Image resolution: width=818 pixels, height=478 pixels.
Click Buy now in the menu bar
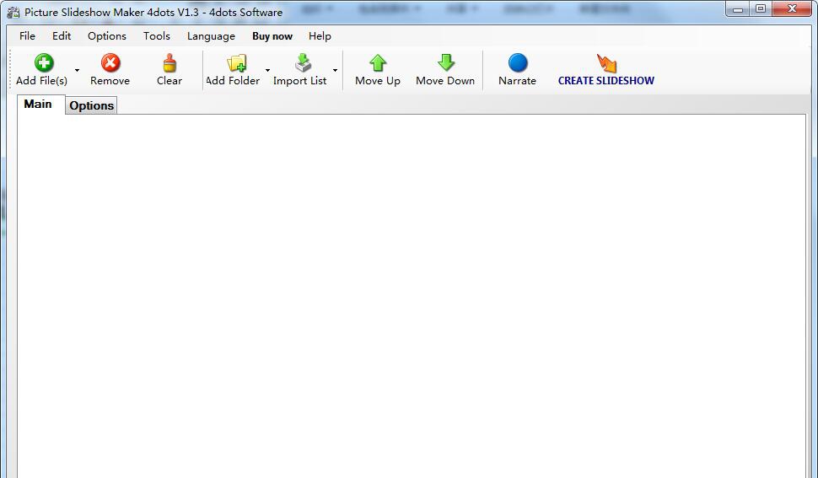click(272, 36)
